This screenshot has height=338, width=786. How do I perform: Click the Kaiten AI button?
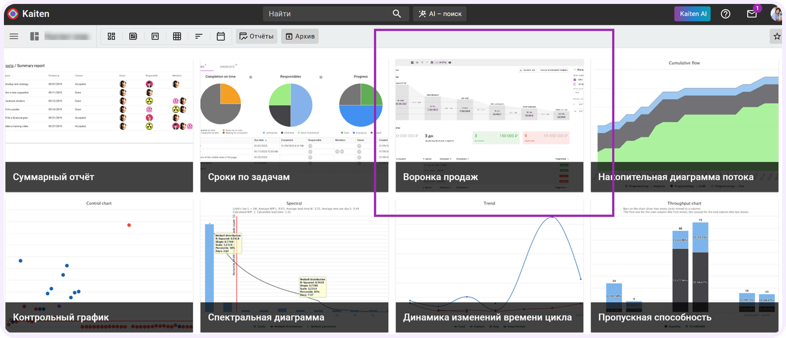[x=692, y=14]
